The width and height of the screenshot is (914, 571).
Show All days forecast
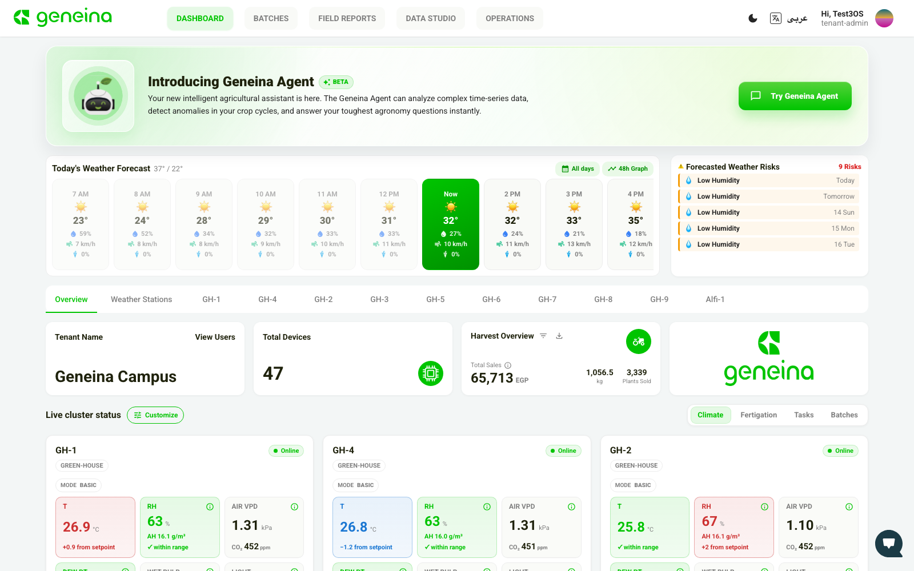[578, 168]
